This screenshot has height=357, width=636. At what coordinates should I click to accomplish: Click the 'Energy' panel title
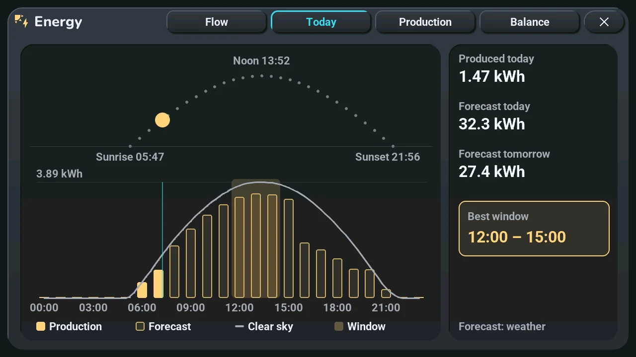pyautogui.click(x=58, y=22)
